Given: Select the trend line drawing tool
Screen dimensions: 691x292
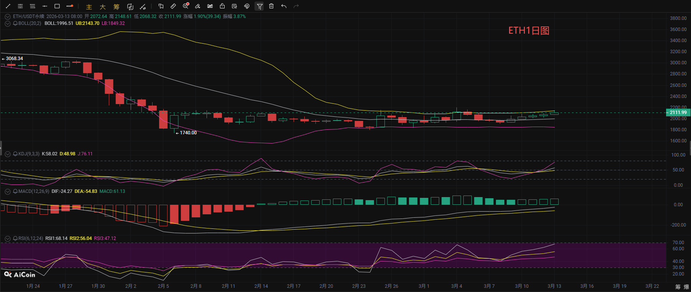Looking at the screenshot, I should [8, 6].
